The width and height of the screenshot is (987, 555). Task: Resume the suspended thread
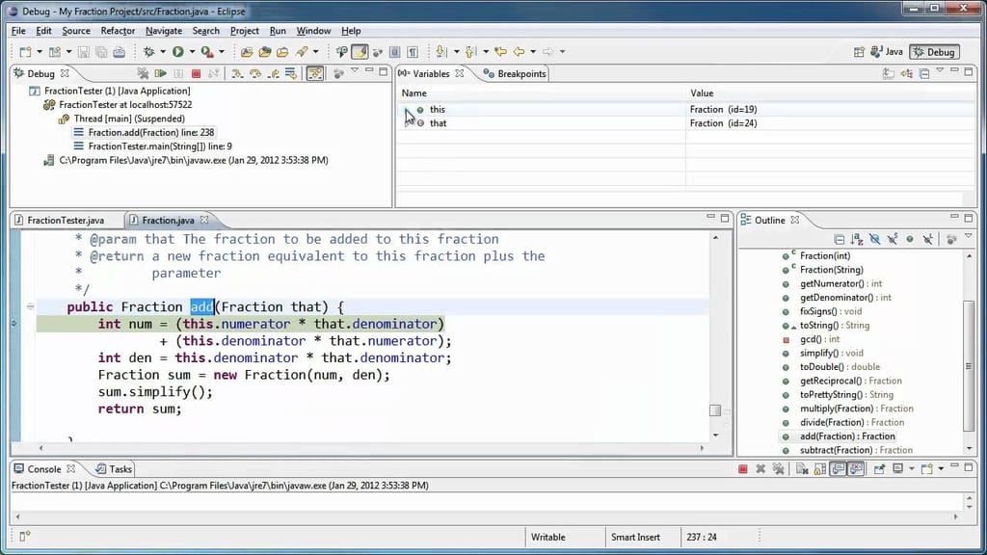(160, 73)
